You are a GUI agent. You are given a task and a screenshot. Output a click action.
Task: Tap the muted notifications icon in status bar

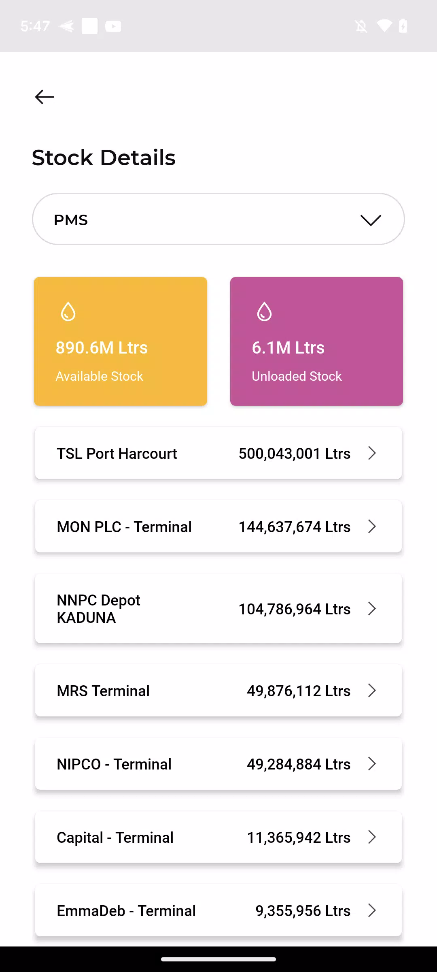tap(361, 27)
